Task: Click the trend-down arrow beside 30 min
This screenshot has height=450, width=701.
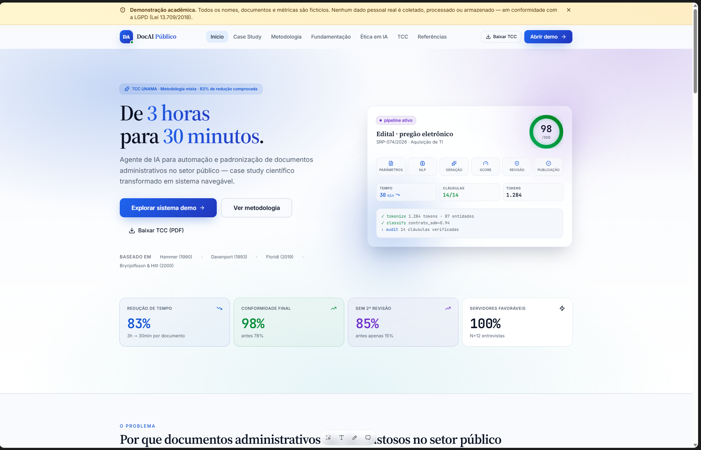Action: 398,195
